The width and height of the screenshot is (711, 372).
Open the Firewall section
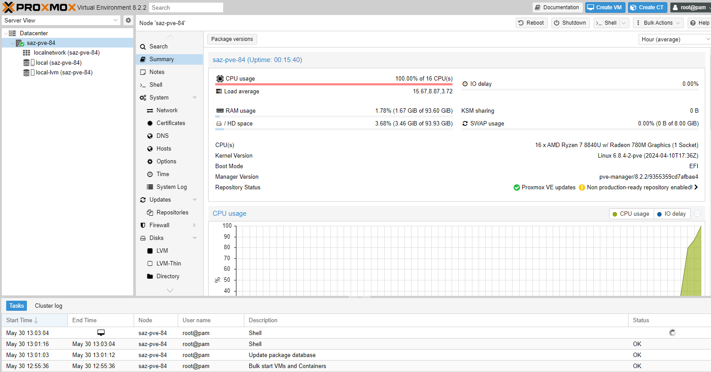click(159, 225)
